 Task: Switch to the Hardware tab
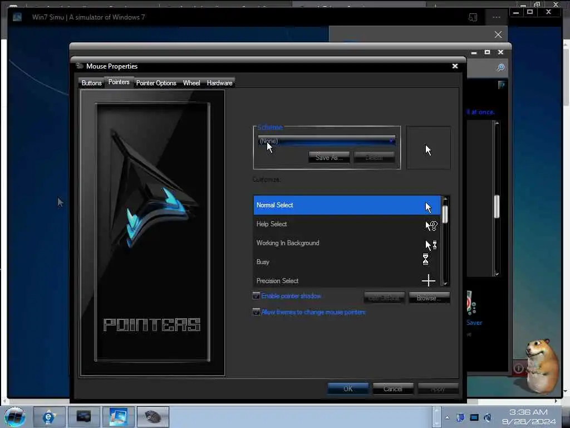point(219,83)
